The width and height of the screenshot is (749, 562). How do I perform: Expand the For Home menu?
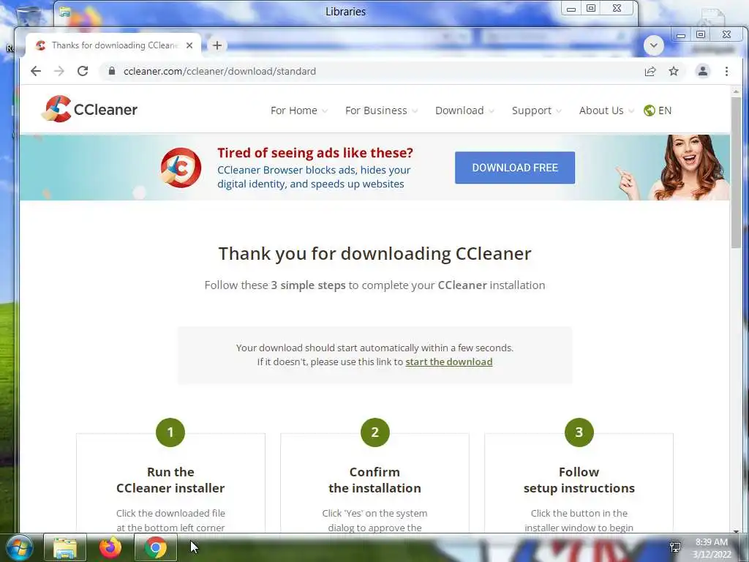(299, 110)
